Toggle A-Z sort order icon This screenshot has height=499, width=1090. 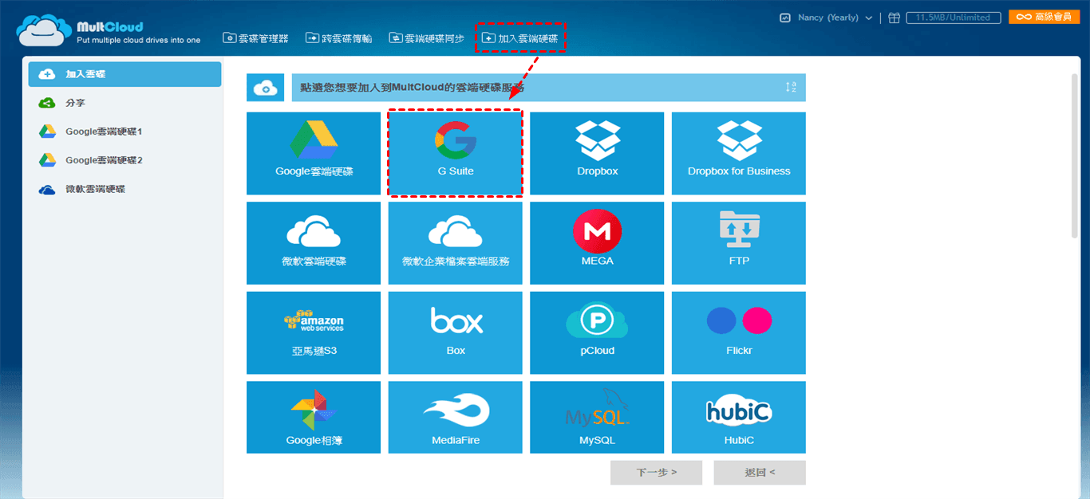click(791, 88)
